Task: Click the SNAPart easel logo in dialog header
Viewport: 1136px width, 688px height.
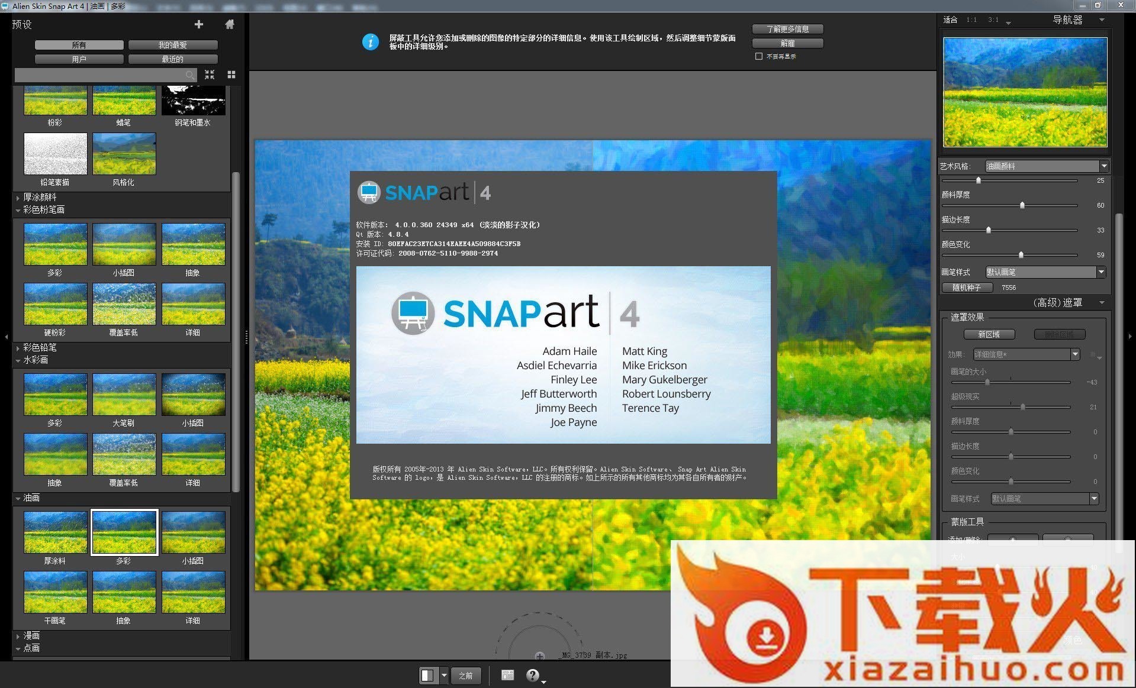Action: point(369,192)
